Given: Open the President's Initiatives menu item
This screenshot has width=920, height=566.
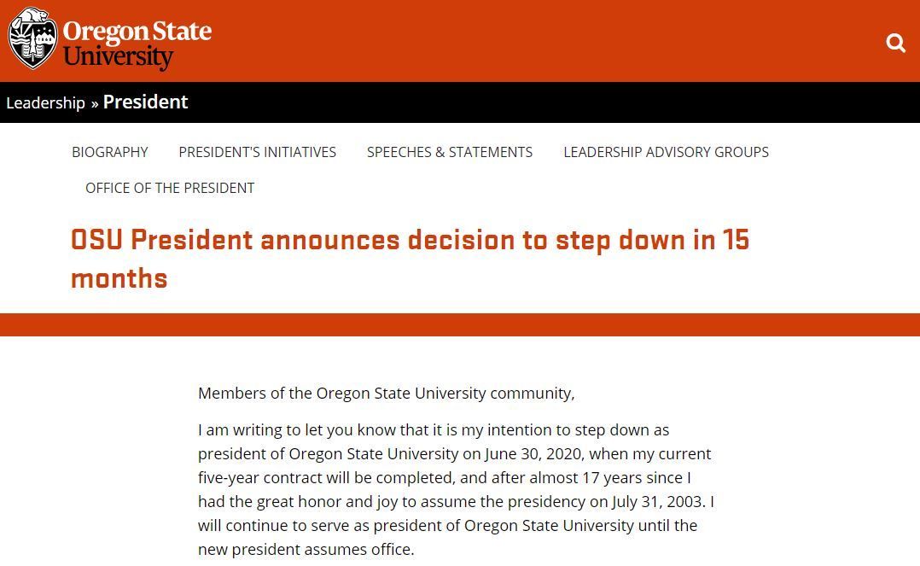Looking at the screenshot, I should (x=257, y=152).
